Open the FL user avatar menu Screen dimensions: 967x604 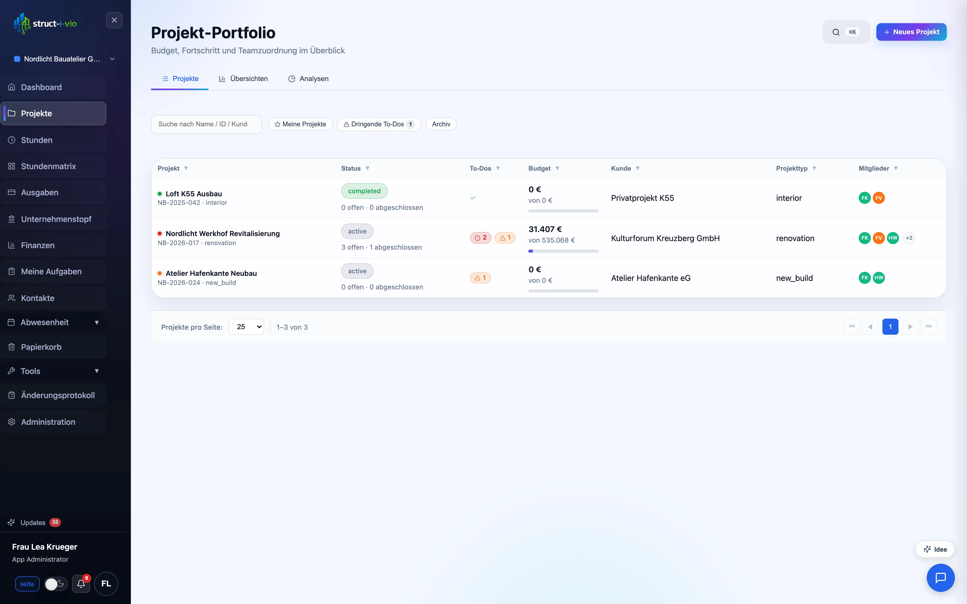click(106, 584)
